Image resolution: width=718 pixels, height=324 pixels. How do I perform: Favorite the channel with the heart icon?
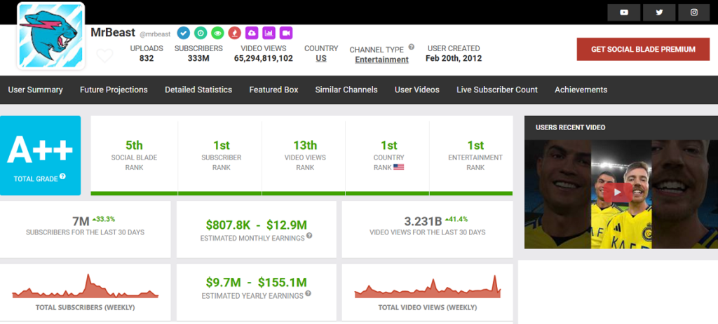[104, 56]
